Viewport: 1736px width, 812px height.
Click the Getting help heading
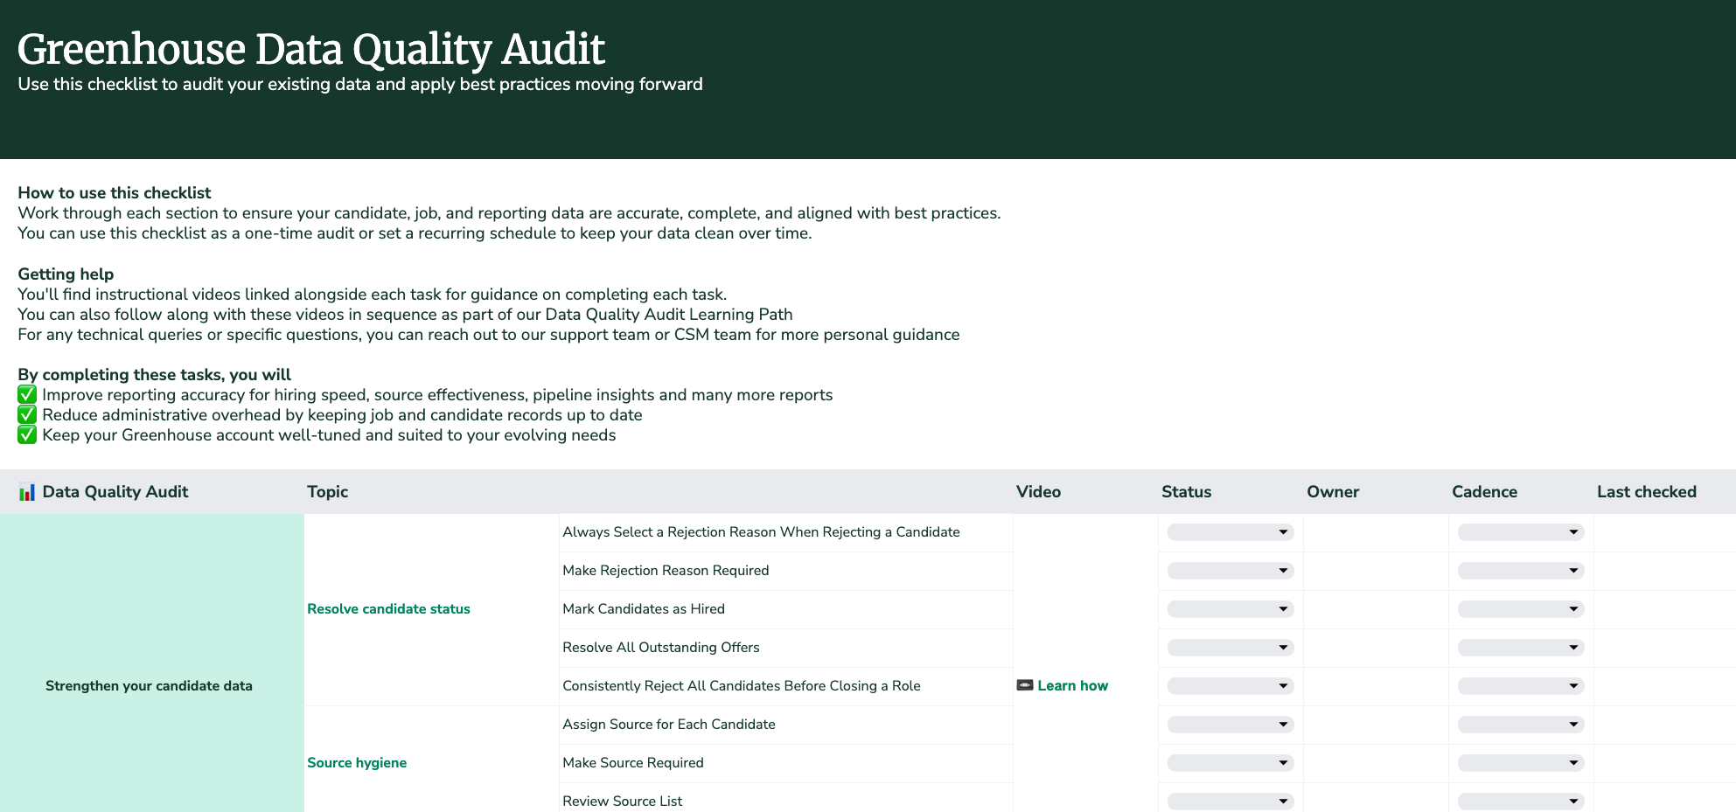(x=66, y=274)
